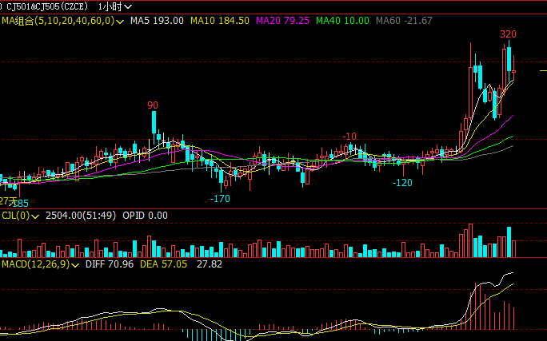Image resolution: width=547 pixels, height=341 pixels.
Task: Click the 2504.00(51:49) volume readout
Action: tap(81, 216)
